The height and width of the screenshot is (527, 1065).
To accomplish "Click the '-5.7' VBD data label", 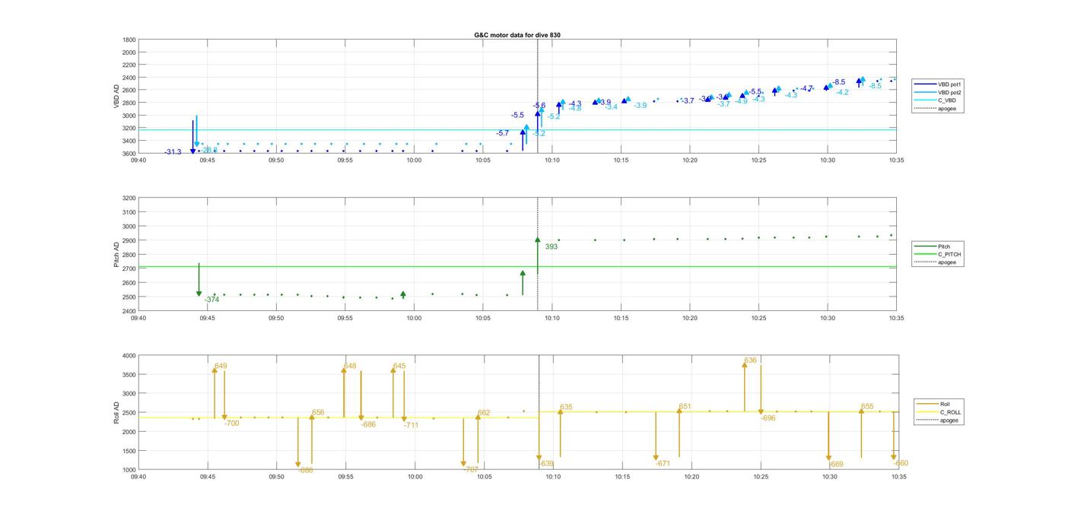I will 503,133.
